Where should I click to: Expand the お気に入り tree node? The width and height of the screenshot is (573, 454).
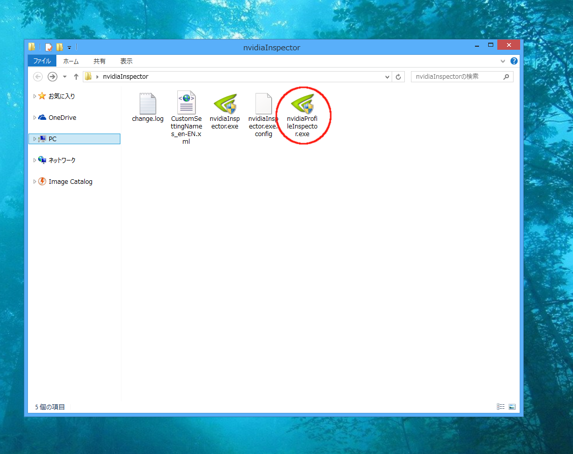[35, 96]
